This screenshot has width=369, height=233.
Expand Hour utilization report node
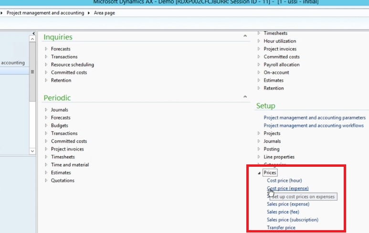(x=259, y=41)
